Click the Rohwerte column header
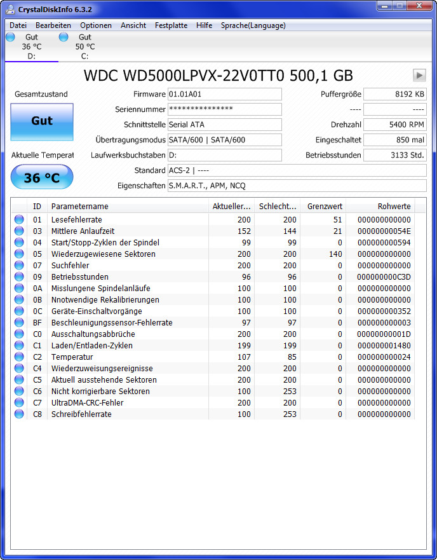 click(x=380, y=207)
